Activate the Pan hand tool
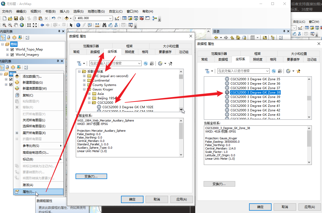Image resolution: width=322 pixels, height=213 pixels. coord(16,25)
